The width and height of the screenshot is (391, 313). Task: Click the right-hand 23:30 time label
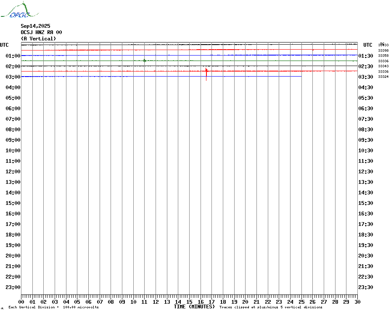click(x=366, y=287)
